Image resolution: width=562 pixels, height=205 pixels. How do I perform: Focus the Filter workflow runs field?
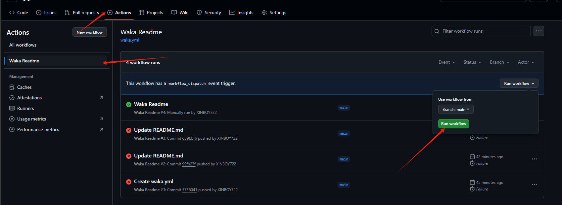[x=481, y=31]
